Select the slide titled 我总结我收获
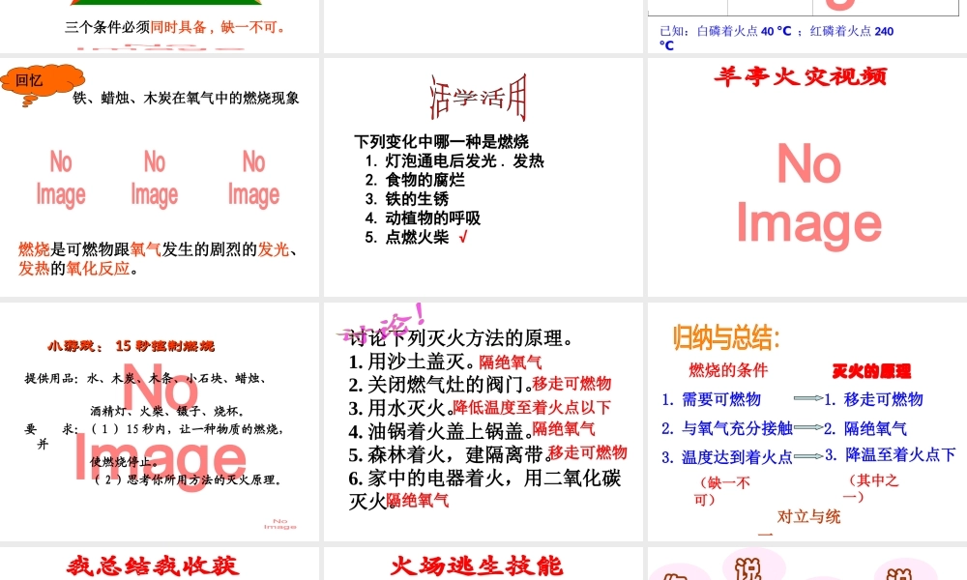The height and width of the screenshot is (580, 967). tap(160, 564)
